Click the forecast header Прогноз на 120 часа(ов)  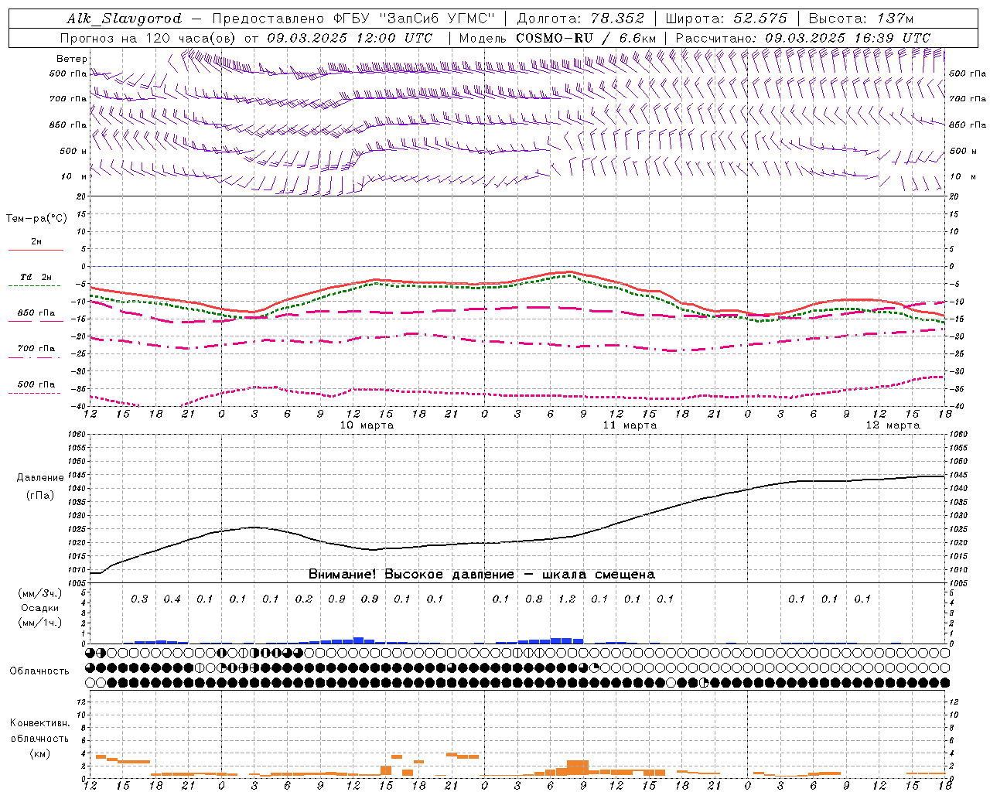pyautogui.click(x=148, y=38)
